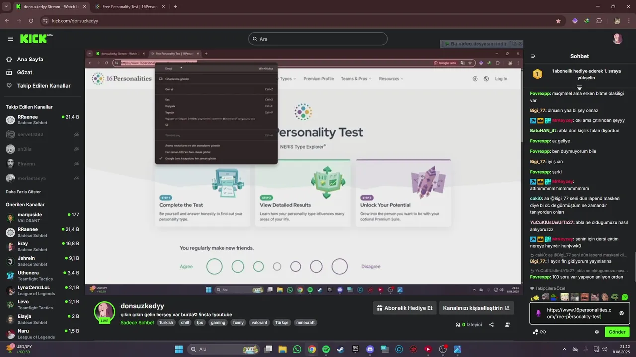
Task: Click the browser back arrow
Action: 7,21
